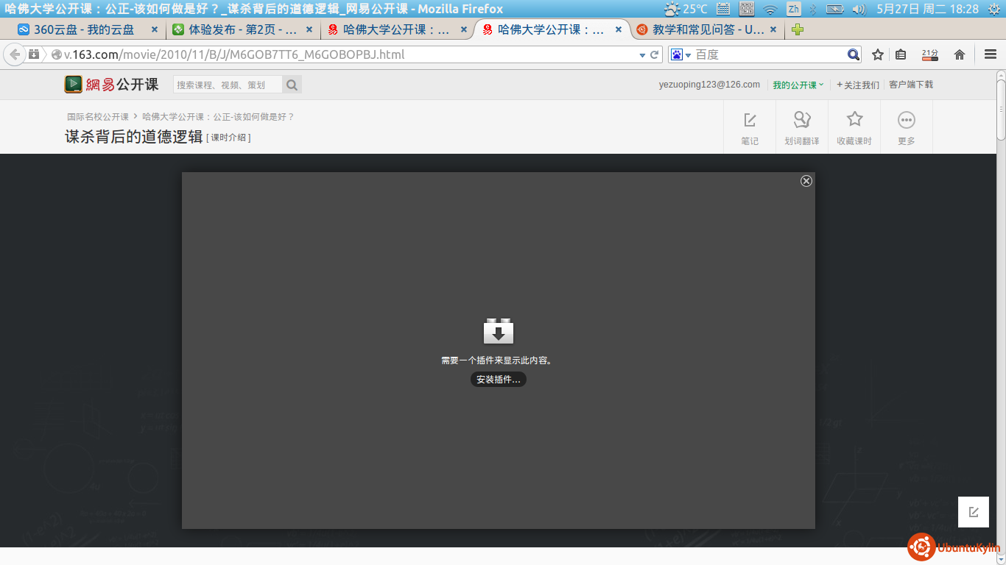Viewport: 1006px width, 565px height.
Task: Bookmark this page with star icon
Action: [878, 54]
